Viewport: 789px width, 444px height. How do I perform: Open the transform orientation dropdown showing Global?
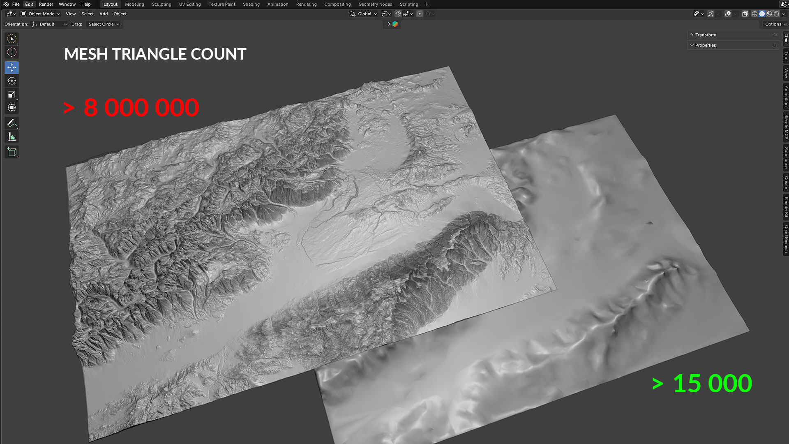(x=363, y=14)
